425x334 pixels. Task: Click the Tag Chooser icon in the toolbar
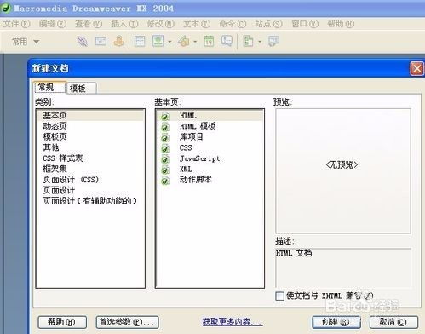coord(273,42)
